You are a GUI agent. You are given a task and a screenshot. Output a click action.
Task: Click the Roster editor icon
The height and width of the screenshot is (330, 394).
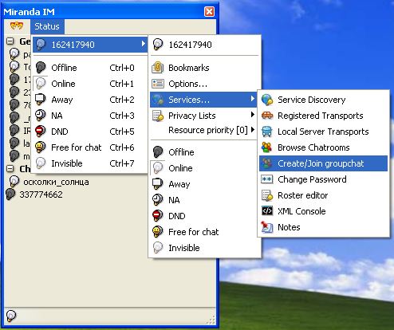pos(267,195)
